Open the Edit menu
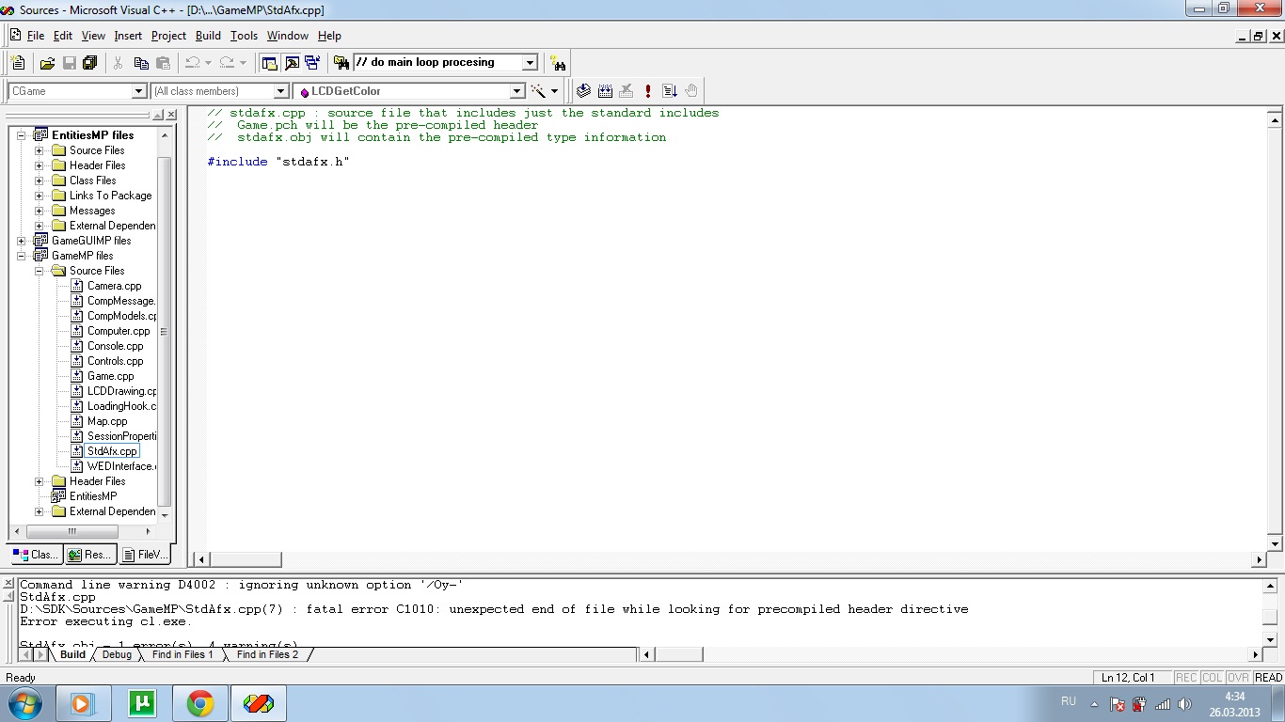Image resolution: width=1285 pixels, height=722 pixels. (63, 36)
